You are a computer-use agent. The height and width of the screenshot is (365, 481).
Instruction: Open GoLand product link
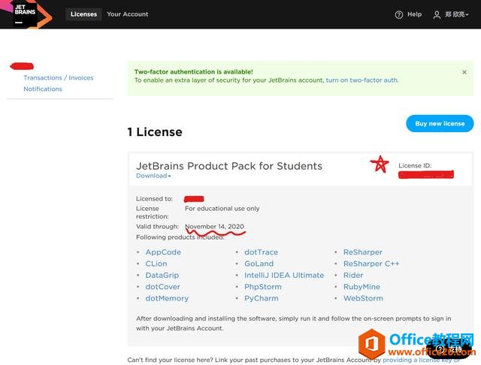259,264
